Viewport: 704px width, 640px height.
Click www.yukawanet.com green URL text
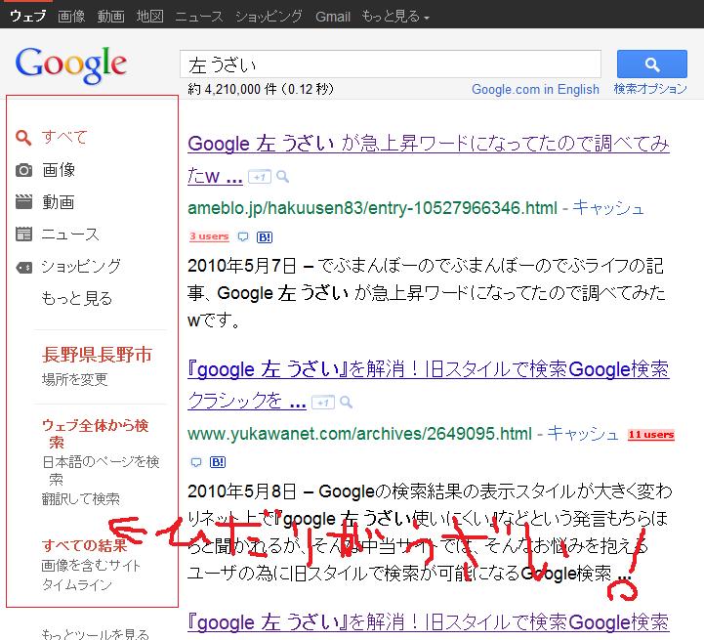click(x=359, y=434)
